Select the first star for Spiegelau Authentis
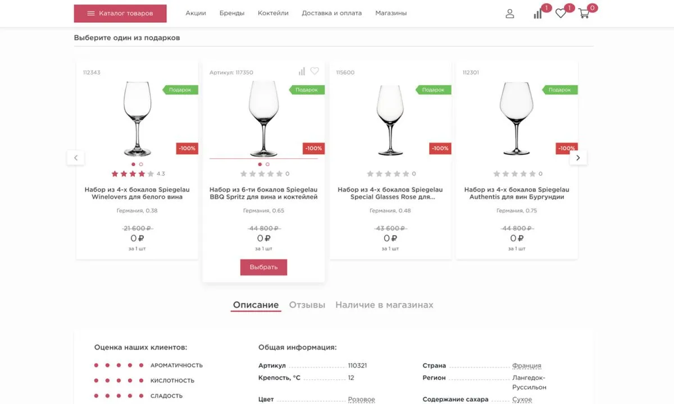674x404 pixels. coord(495,173)
